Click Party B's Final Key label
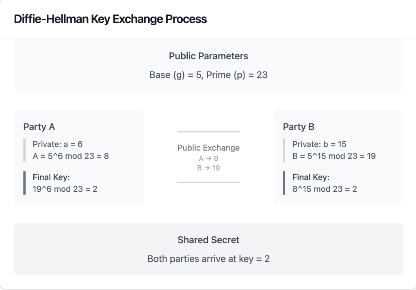This screenshot has width=416, height=290. pyautogui.click(x=311, y=177)
